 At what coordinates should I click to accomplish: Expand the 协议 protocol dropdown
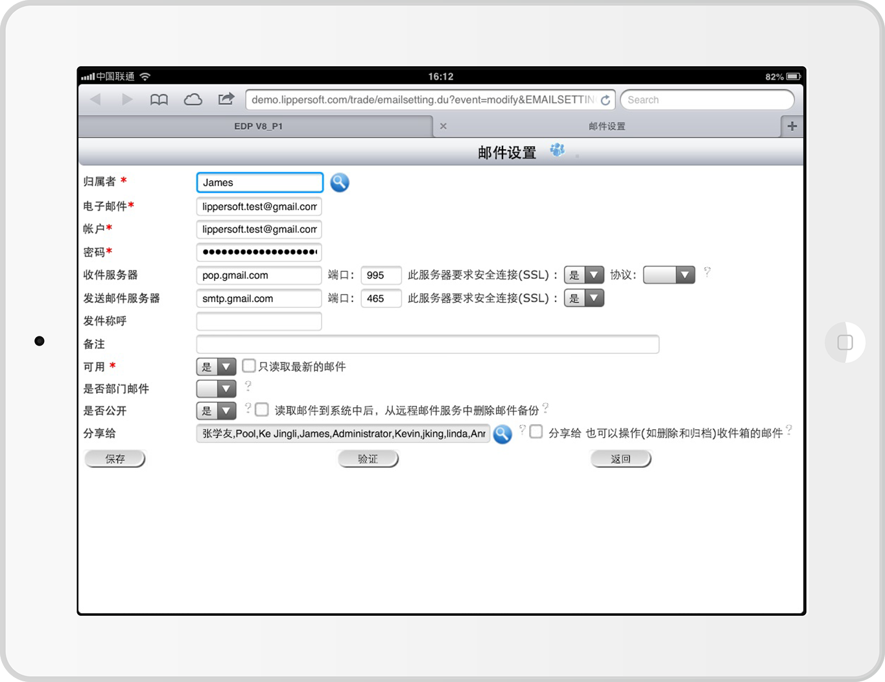[x=668, y=275]
